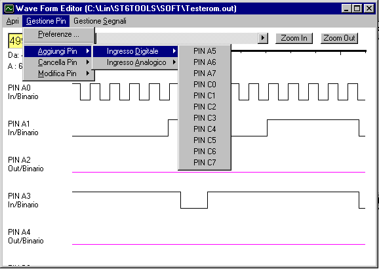This screenshot has height=269, width=379.
Task: Click the PIN A3 waveform trace
Action: point(218,200)
